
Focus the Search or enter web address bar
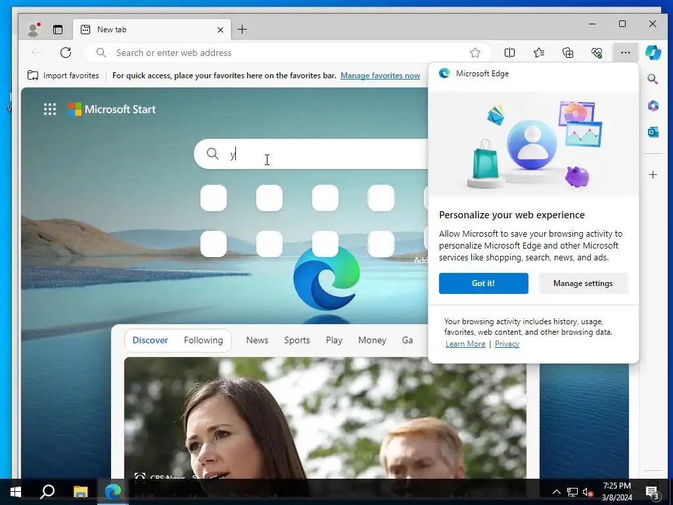pyautogui.click(x=288, y=53)
